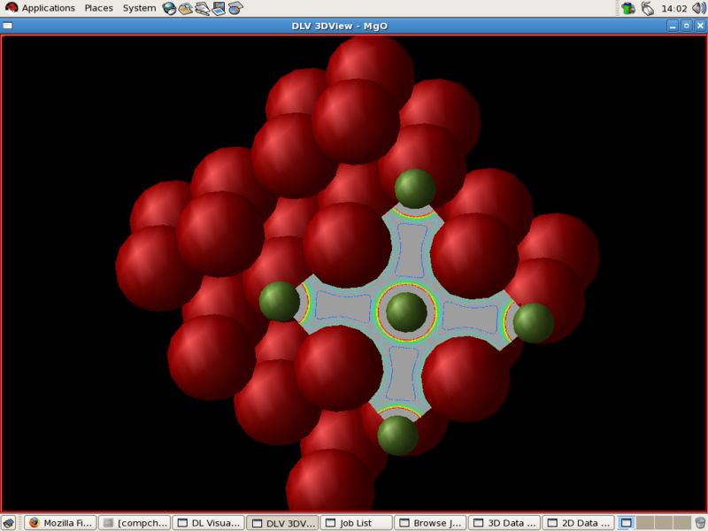Switch to DL Visualize taskbar window
708x531 pixels.
coord(209,523)
